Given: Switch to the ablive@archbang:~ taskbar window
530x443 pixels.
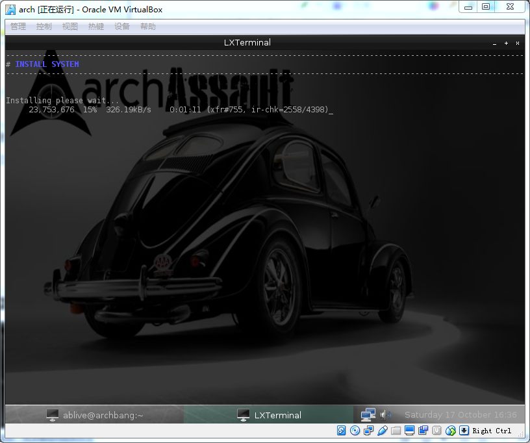Looking at the screenshot, I should (x=95, y=414).
